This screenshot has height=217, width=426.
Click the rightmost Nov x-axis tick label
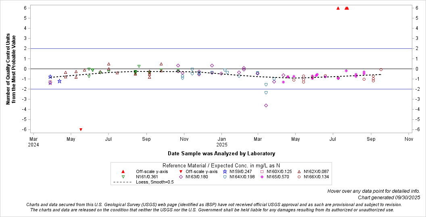tap(409, 139)
